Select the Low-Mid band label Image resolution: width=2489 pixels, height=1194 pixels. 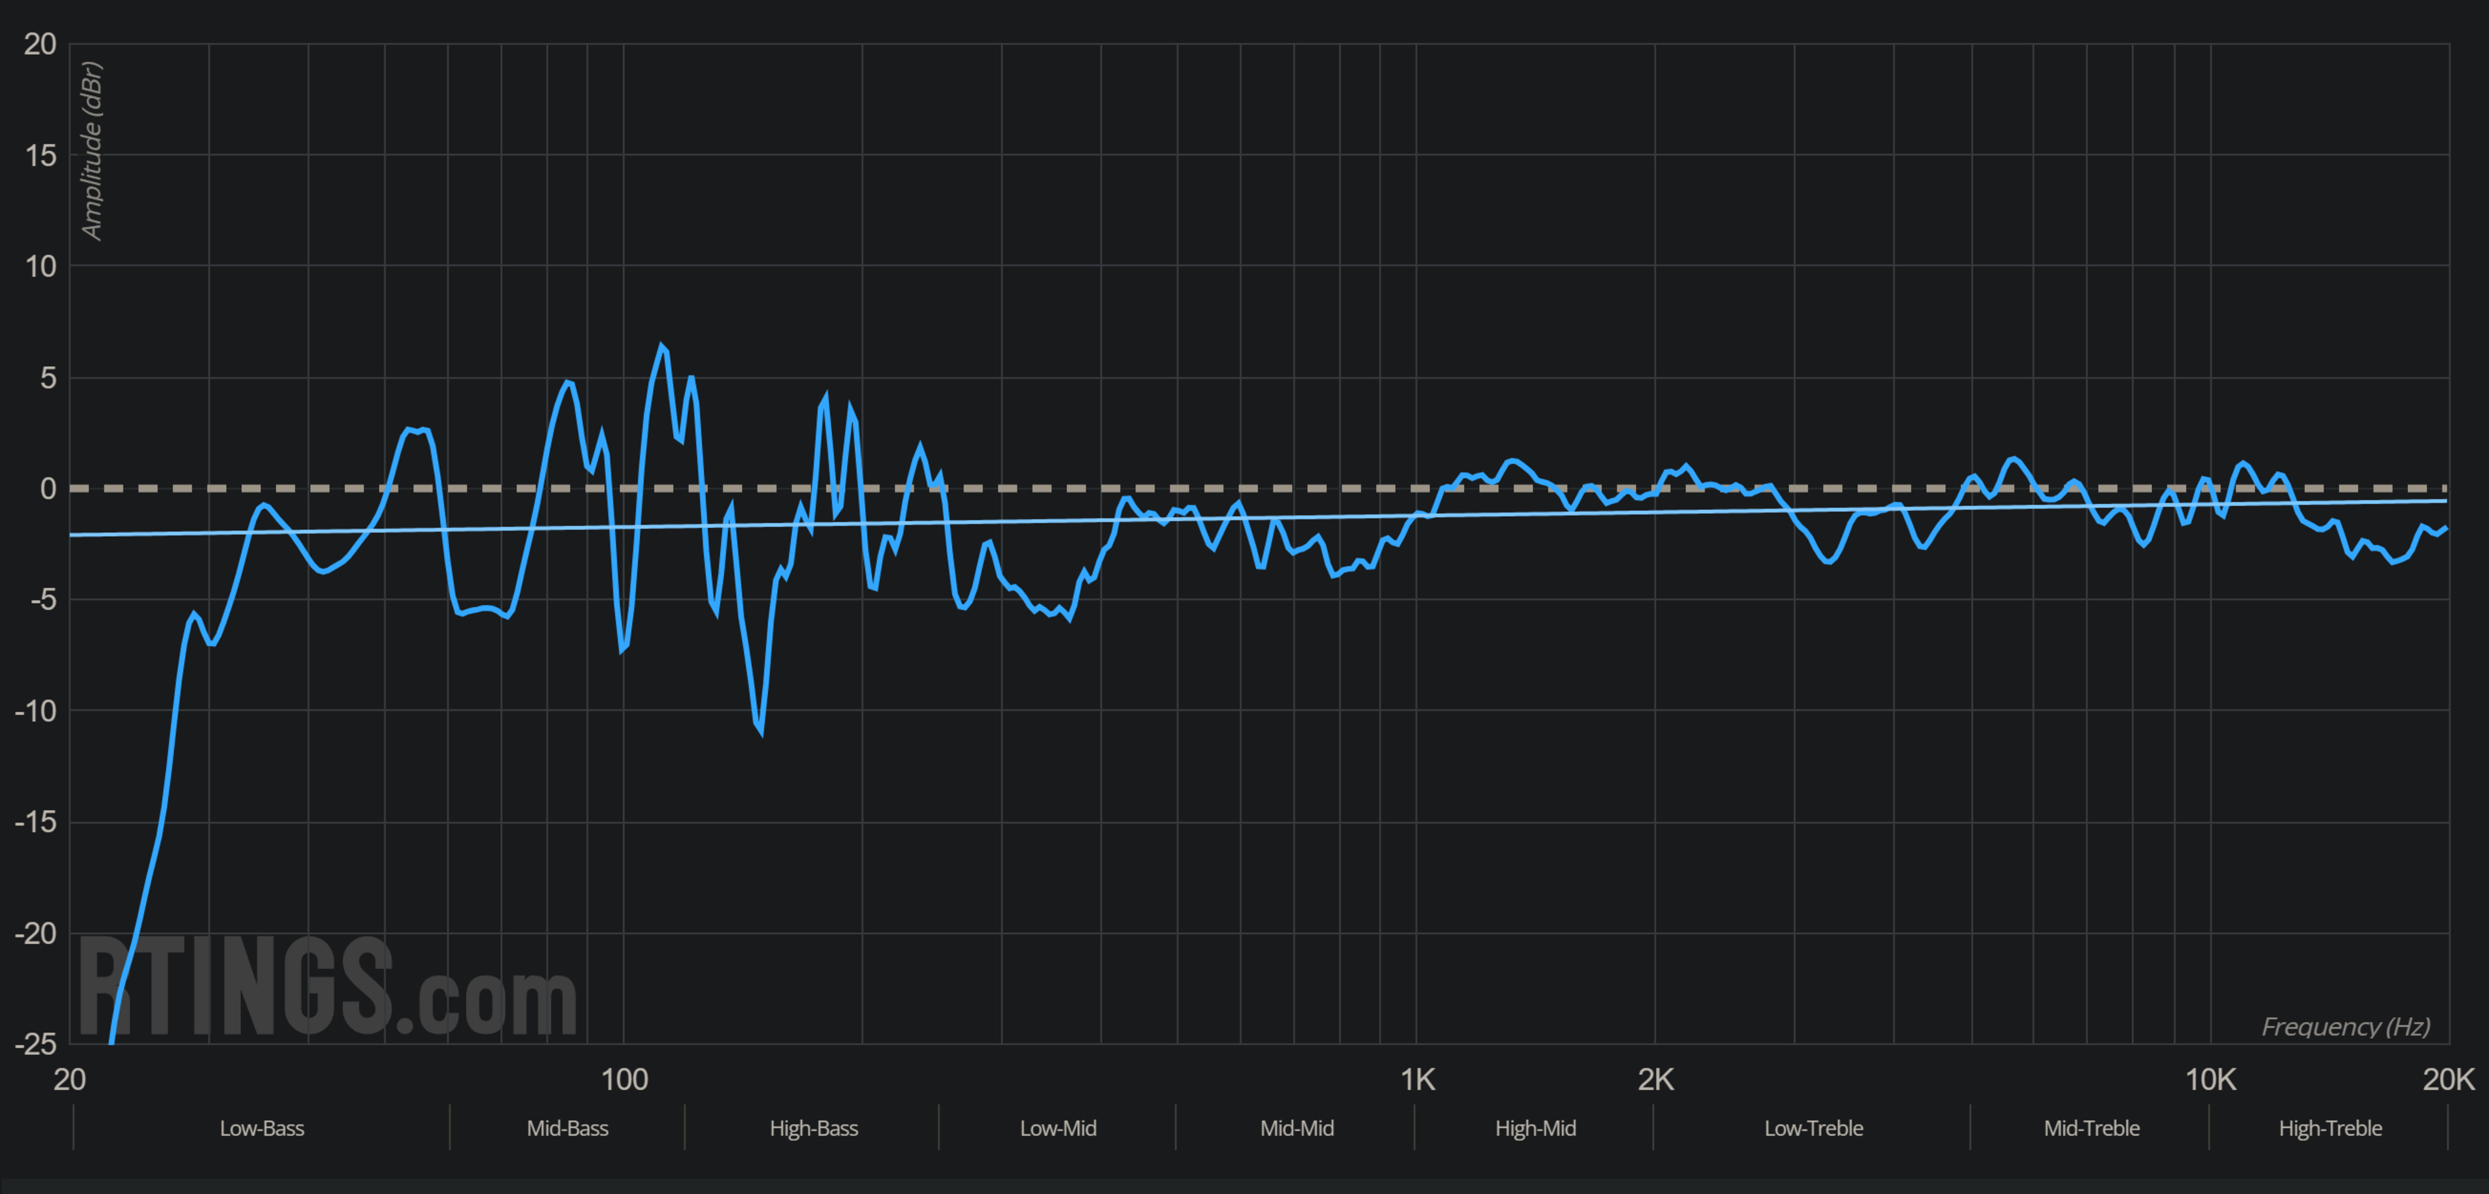tap(1058, 1127)
